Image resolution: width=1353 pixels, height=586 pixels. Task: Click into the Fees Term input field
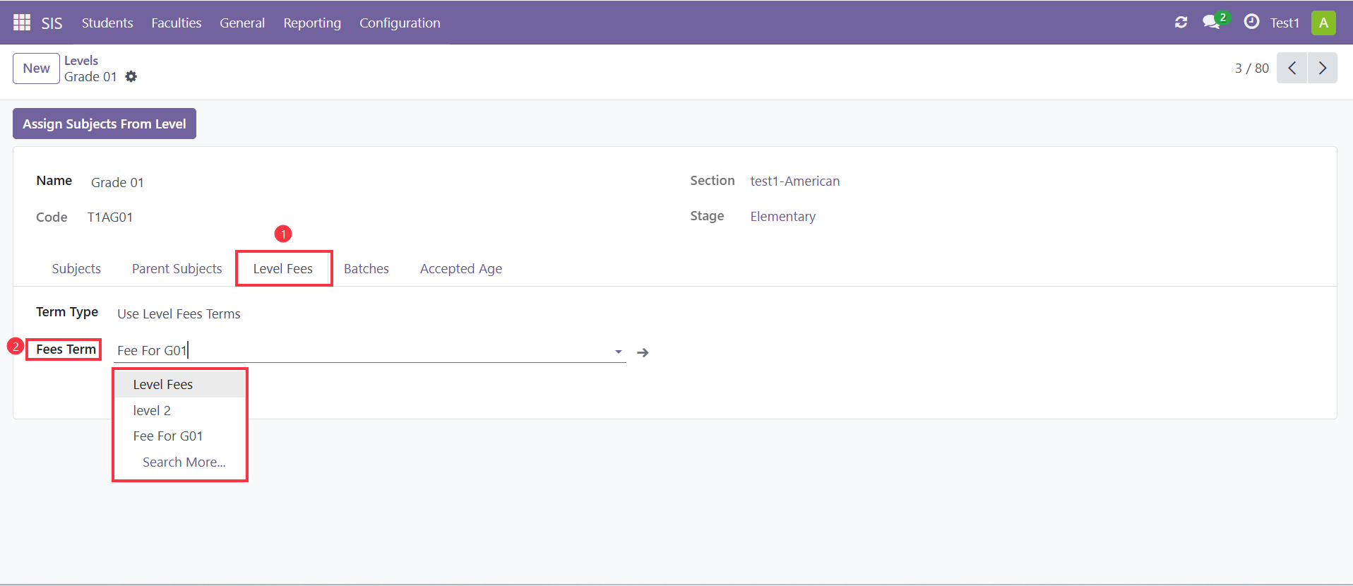[360, 350]
